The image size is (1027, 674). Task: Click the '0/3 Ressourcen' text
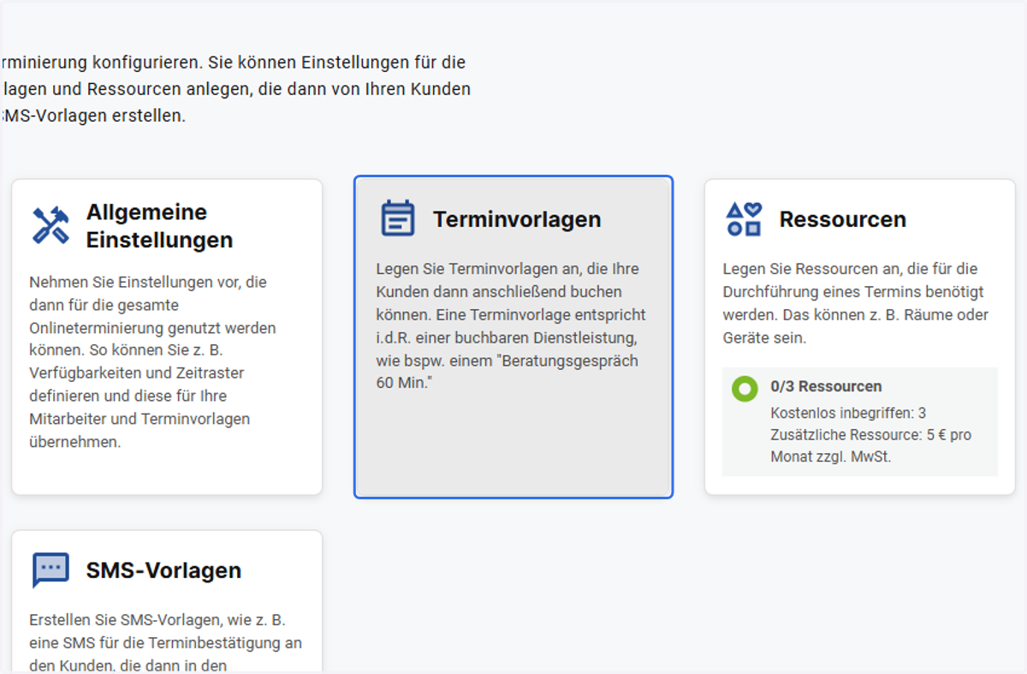pos(826,386)
